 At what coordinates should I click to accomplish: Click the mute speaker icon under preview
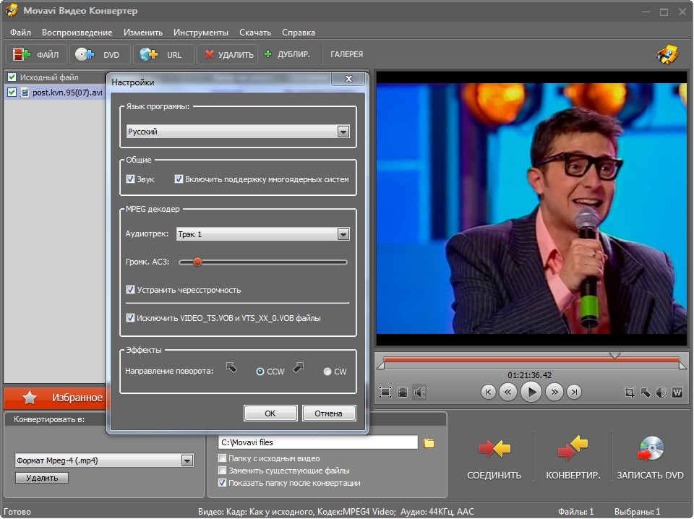[420, 393]
